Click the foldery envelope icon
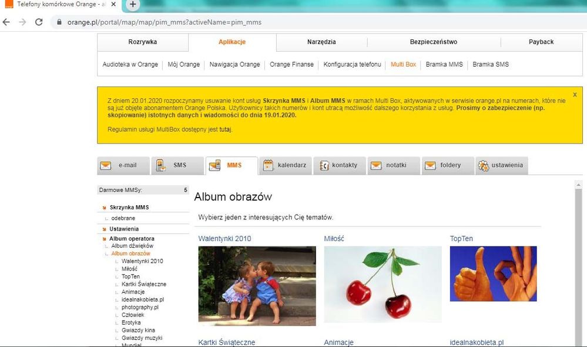Screen dimensions: 587x347 click(430, 165)
